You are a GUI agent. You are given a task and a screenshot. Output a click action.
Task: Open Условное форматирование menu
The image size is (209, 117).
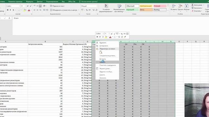106,8
